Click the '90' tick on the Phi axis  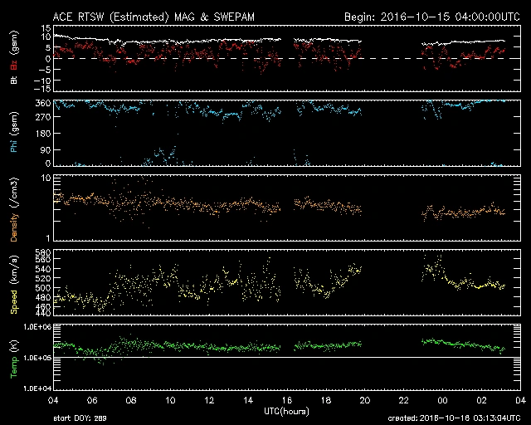click(46, 149)
